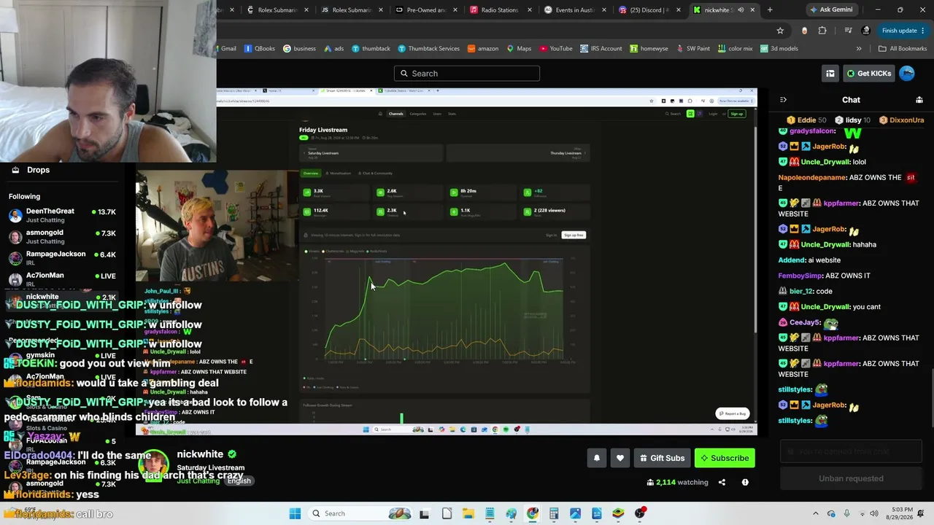Screen dimensions: 934x525
Task: Open the Maps bookmark
Action: [519, 49]
